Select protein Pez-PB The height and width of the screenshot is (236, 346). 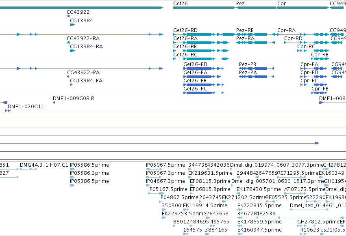[x=257, y=69]
